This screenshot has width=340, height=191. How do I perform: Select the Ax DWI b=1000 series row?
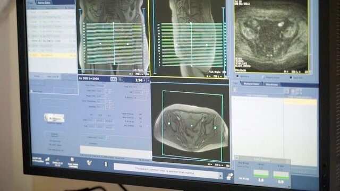52,41
